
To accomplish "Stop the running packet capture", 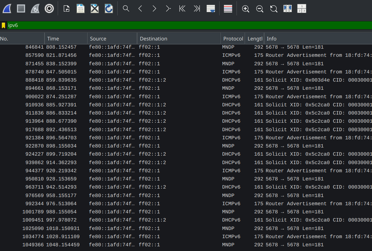I will [x=21, y=8].
